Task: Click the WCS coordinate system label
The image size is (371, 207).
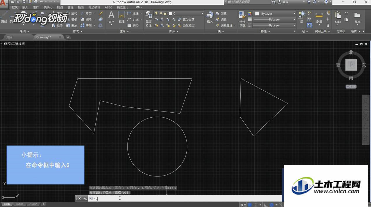Action: point(351,86)
